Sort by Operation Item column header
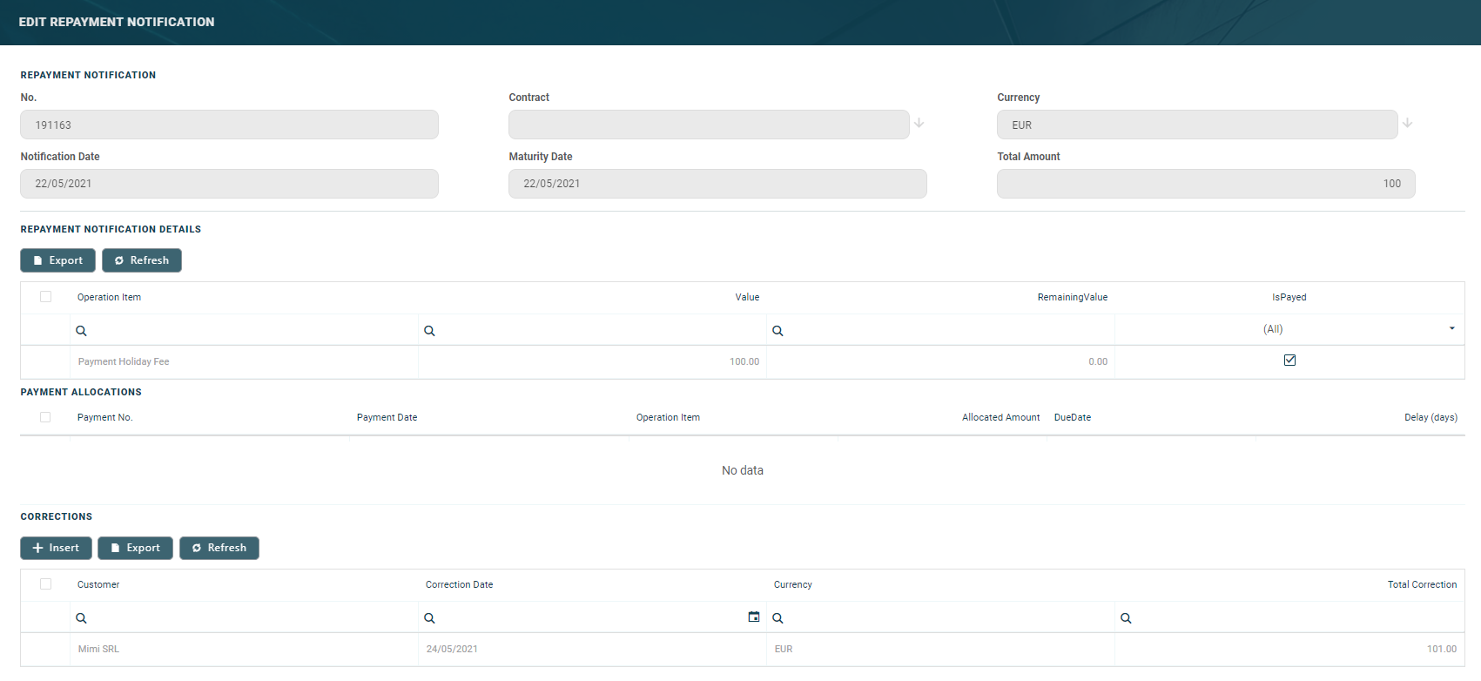 tap(109, 298)
